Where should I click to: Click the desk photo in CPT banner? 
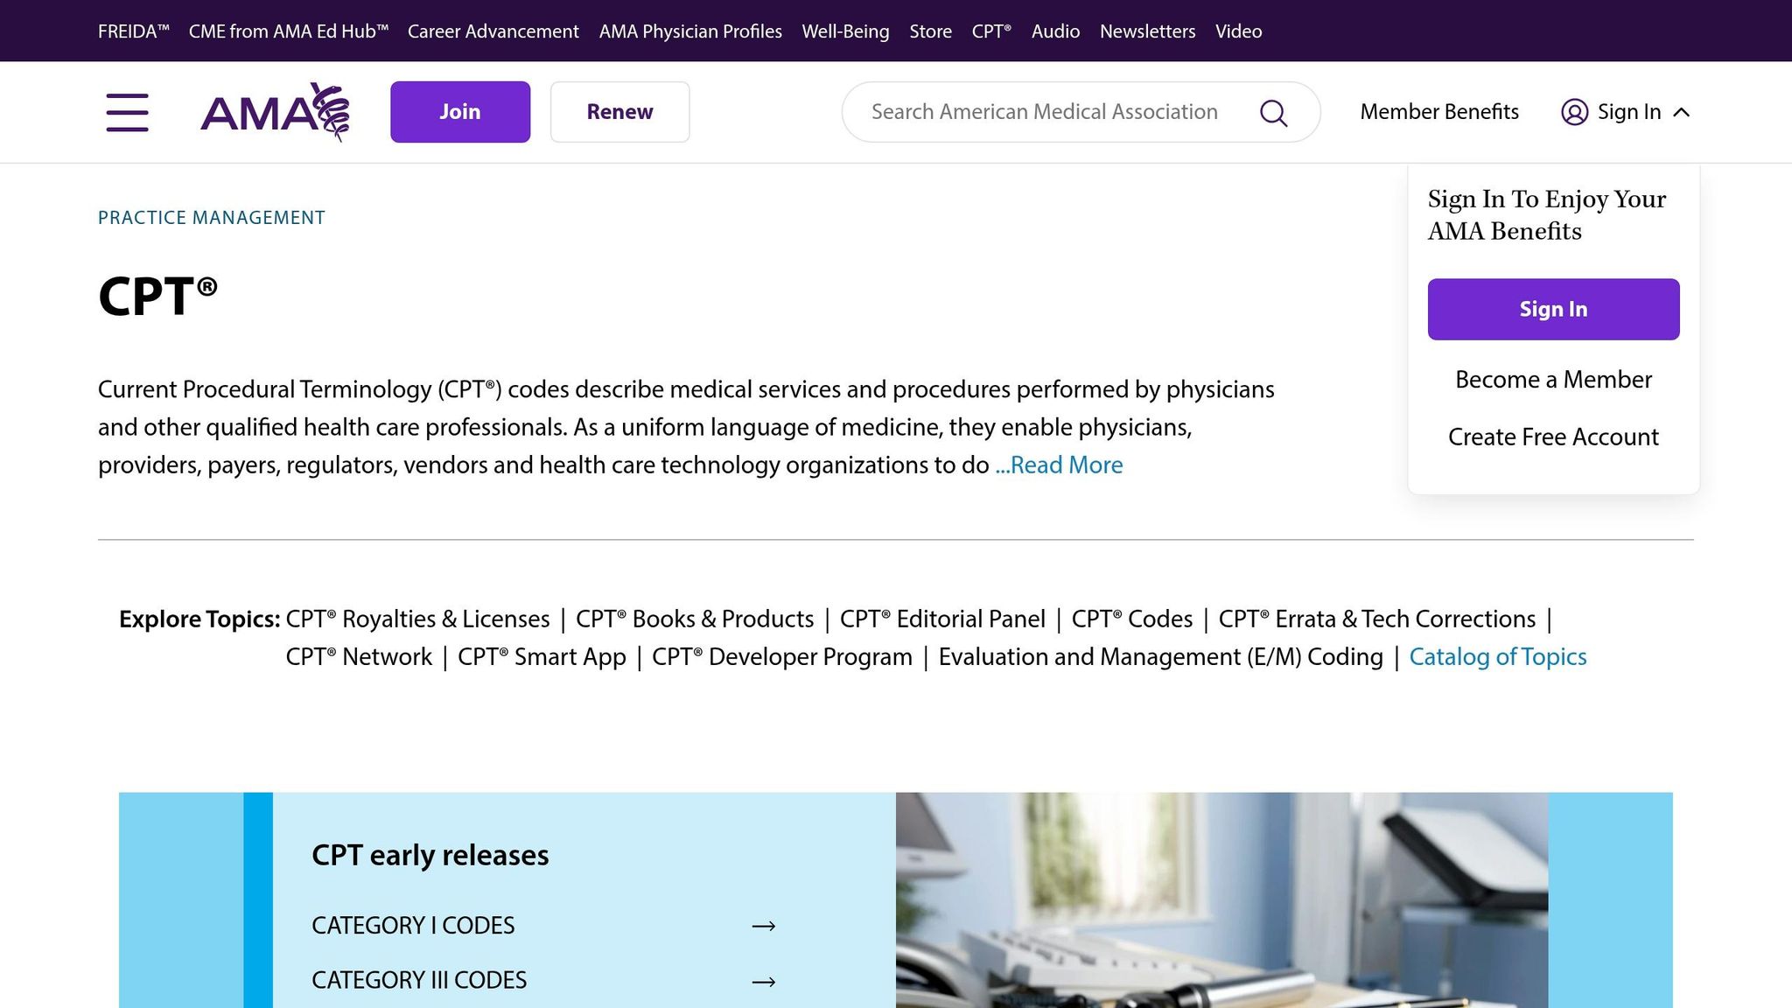(x=1221, y=900)
